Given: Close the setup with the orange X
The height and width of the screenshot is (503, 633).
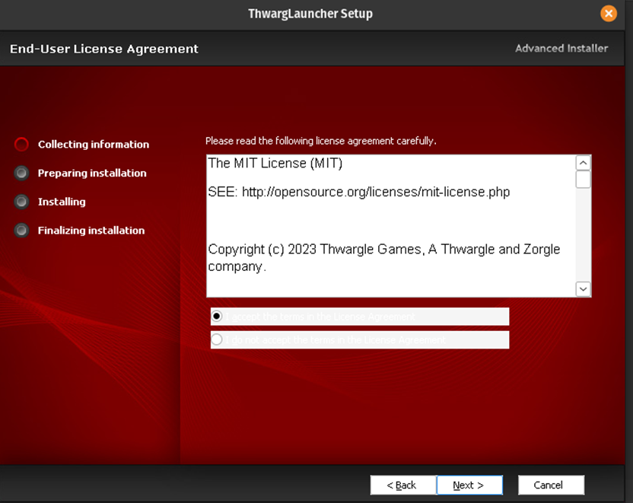Looking at the screenshot, I should pos(608,14).
